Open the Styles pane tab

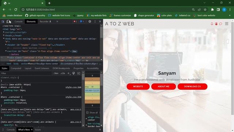pyautogui.click(x=4, y=68)
